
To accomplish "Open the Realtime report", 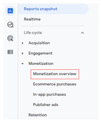I will coord(32,19).
